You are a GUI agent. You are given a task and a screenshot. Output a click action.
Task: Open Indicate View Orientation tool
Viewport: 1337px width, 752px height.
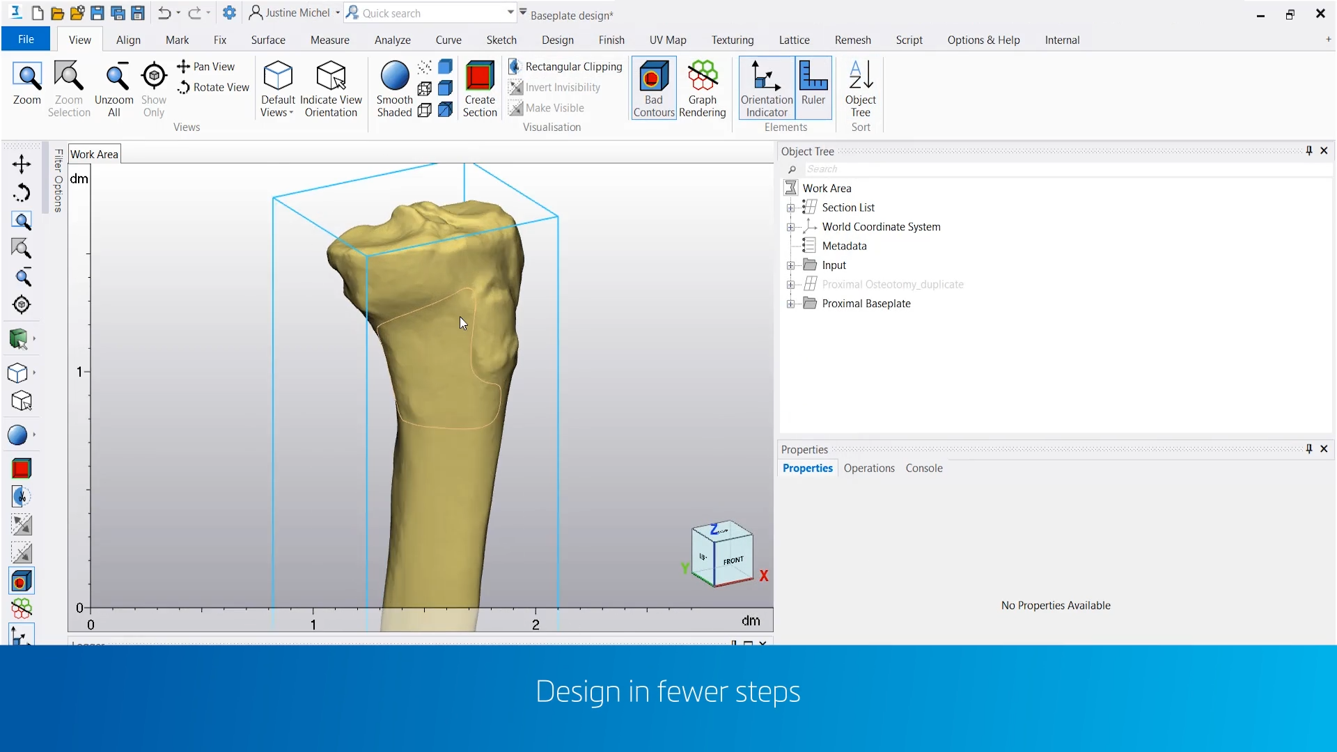click(331, 89)
